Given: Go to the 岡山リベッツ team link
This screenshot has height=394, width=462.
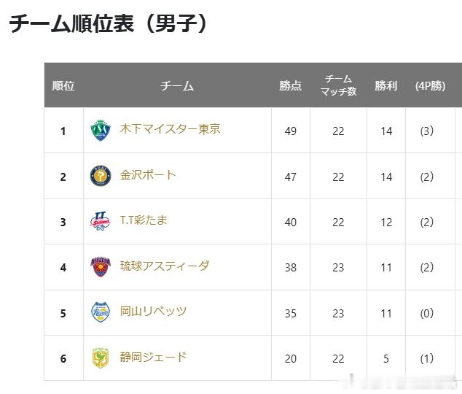Looking at the screenshot, I should tap(153, 311).
